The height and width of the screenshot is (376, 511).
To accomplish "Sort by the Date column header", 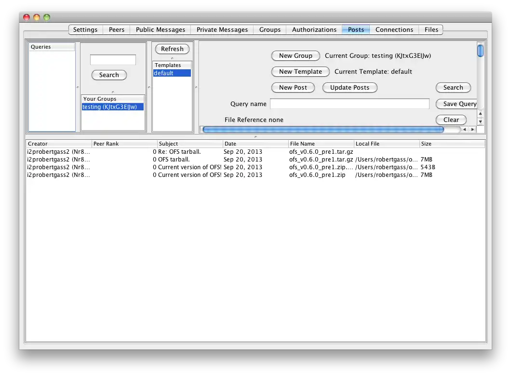I will click(255, 144).
